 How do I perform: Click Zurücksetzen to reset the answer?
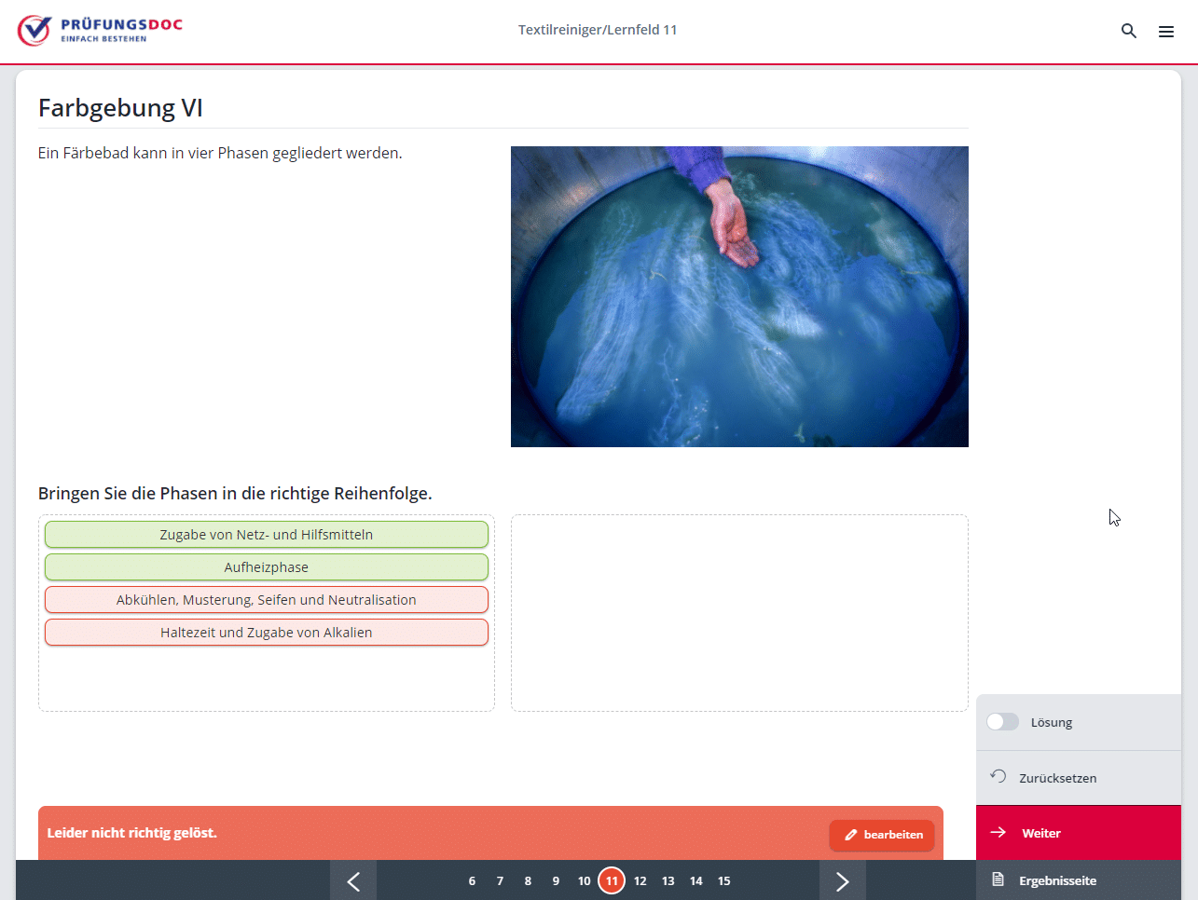pyautogui.click(x=1056, y=778)
